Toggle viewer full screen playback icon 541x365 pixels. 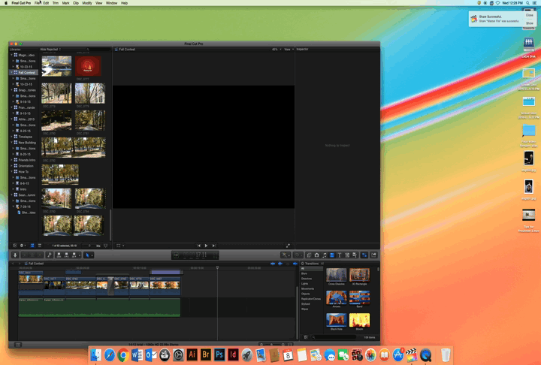pyautogui.click(x=288, y=246)
